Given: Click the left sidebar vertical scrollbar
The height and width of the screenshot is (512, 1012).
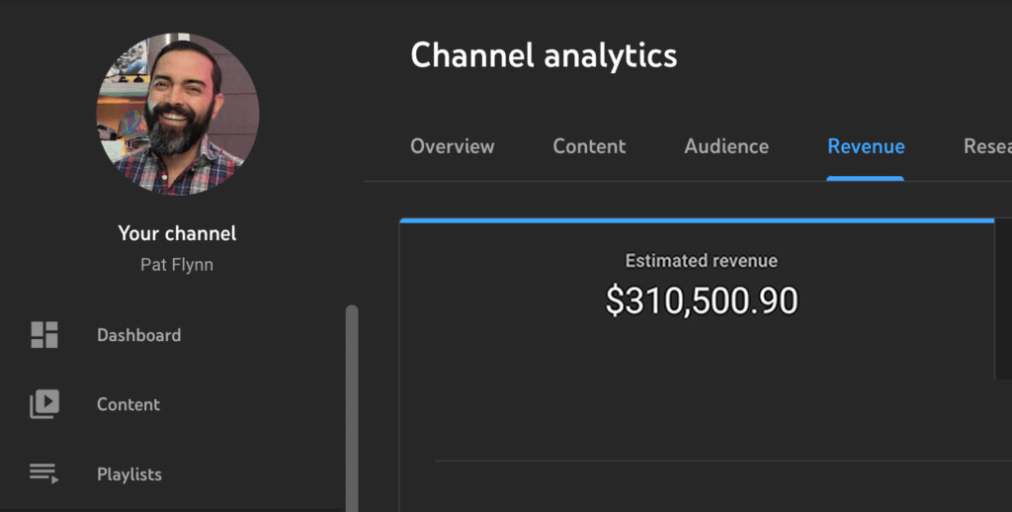Looking at the screenshot, I should [x=352, y=405].
